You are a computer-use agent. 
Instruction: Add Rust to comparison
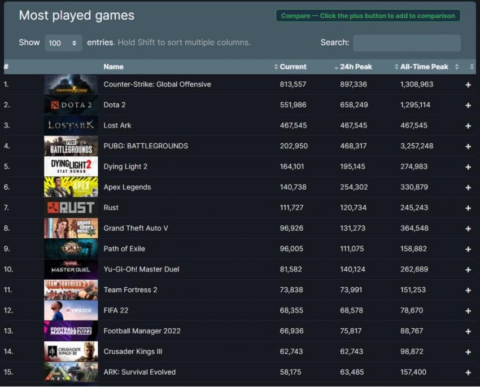(468, 208)
